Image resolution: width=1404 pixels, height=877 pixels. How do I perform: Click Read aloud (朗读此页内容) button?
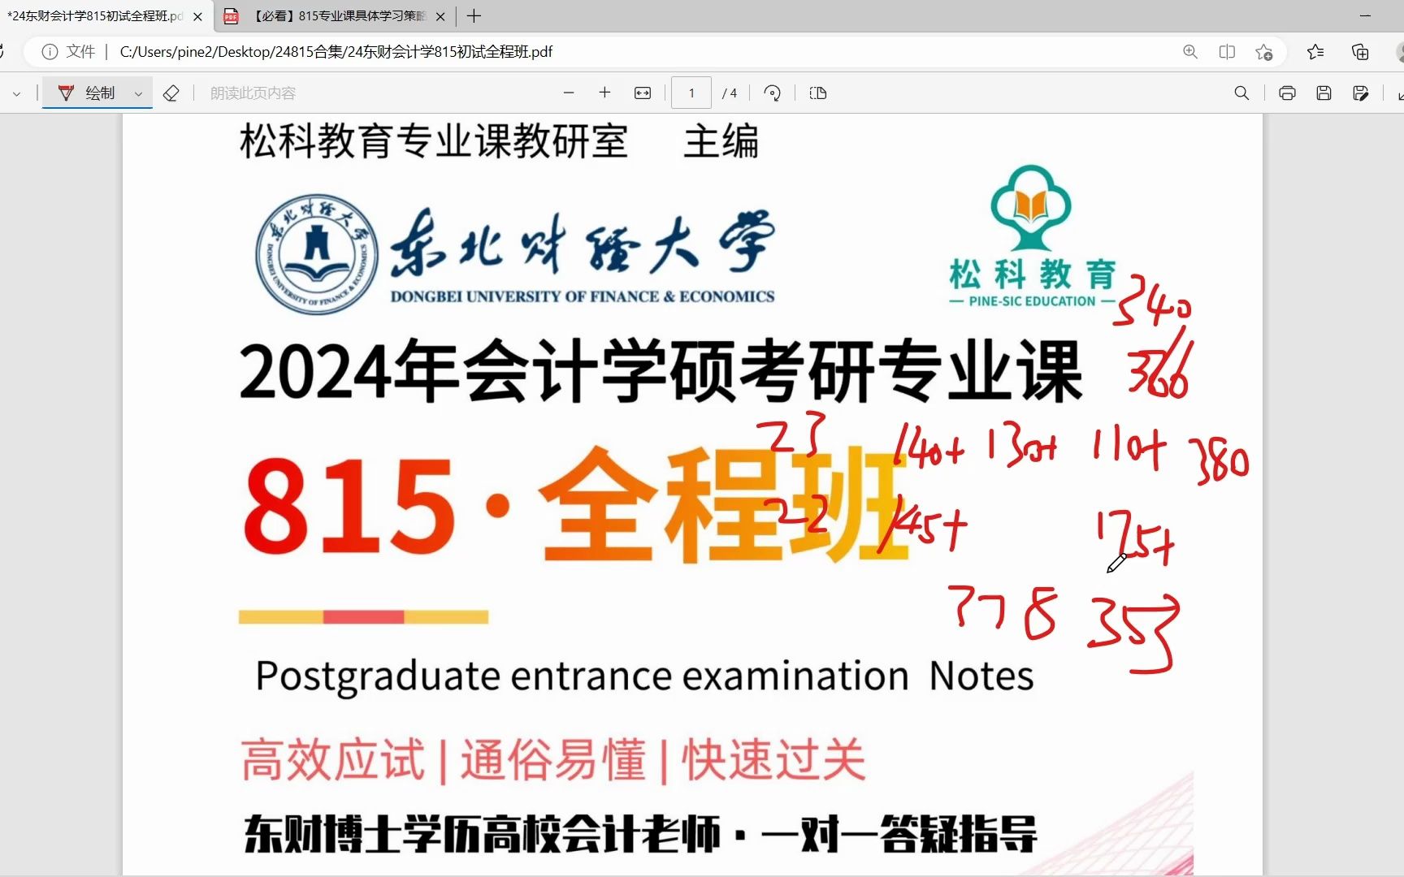point(253,93)
